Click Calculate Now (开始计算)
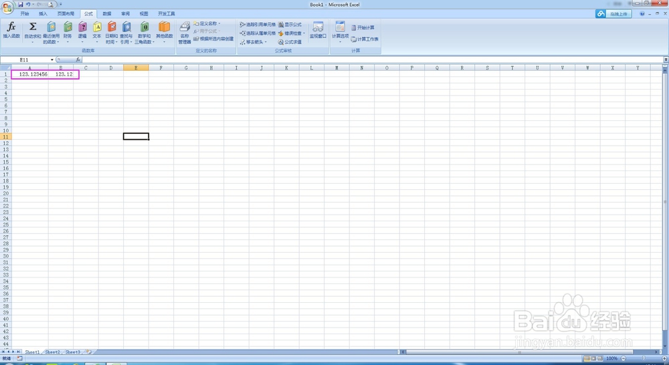The width and height of the screenshot is (669, 365). tap(363, 27)
